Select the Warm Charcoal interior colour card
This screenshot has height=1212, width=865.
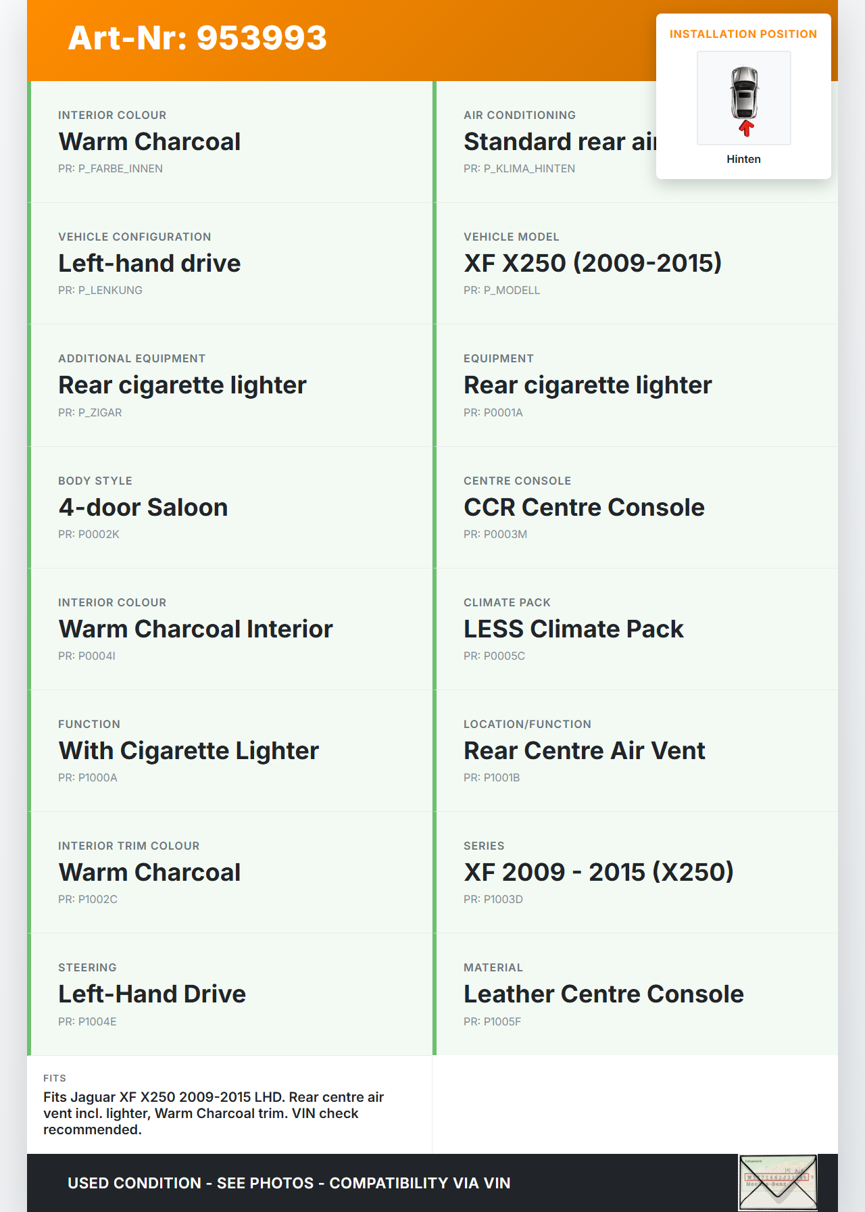[x=149, y=142]
